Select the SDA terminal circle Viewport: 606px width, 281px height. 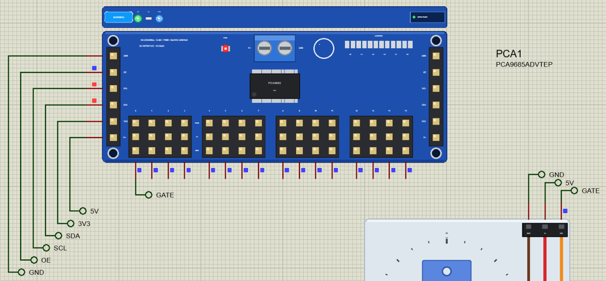59,235
